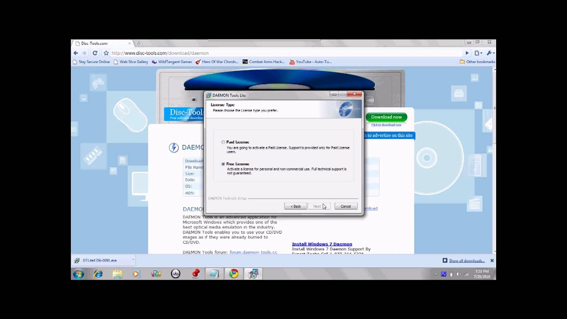The image size is (567, 319).
Task: Click the clock application taskbar icon
Action: [x=175, y=274]
